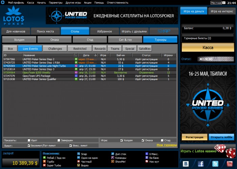The width and height of the screenshot is (237, 169).
Task: Click the rebuy icon on the Step 1 R&A row
Action: pyautogui.click(x=76, y=63)
